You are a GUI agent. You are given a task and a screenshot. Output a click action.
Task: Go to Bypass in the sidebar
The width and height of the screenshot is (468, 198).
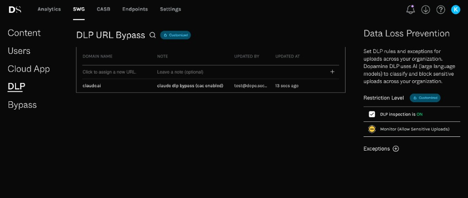pyautogui.click(x=22, y=105)
